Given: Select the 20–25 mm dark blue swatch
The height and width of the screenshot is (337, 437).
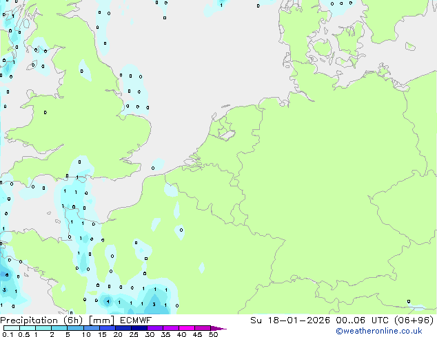Looking at the screenshot, I should point(123,328).
